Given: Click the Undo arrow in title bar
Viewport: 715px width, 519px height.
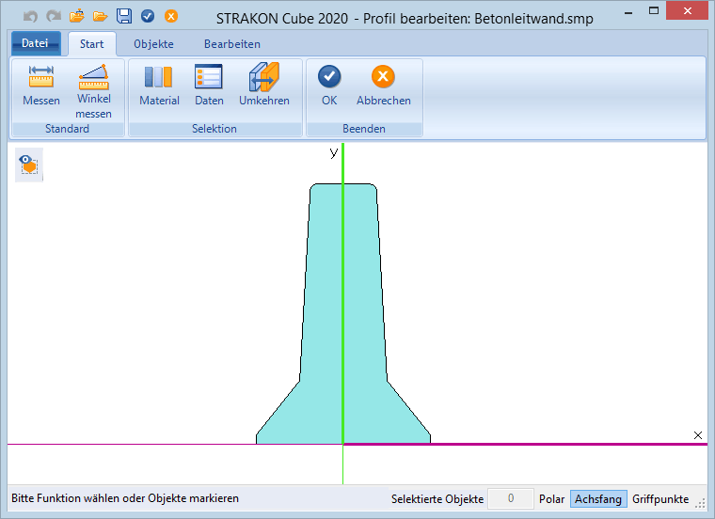Looking at the screenshot, I should click(30, 16).
